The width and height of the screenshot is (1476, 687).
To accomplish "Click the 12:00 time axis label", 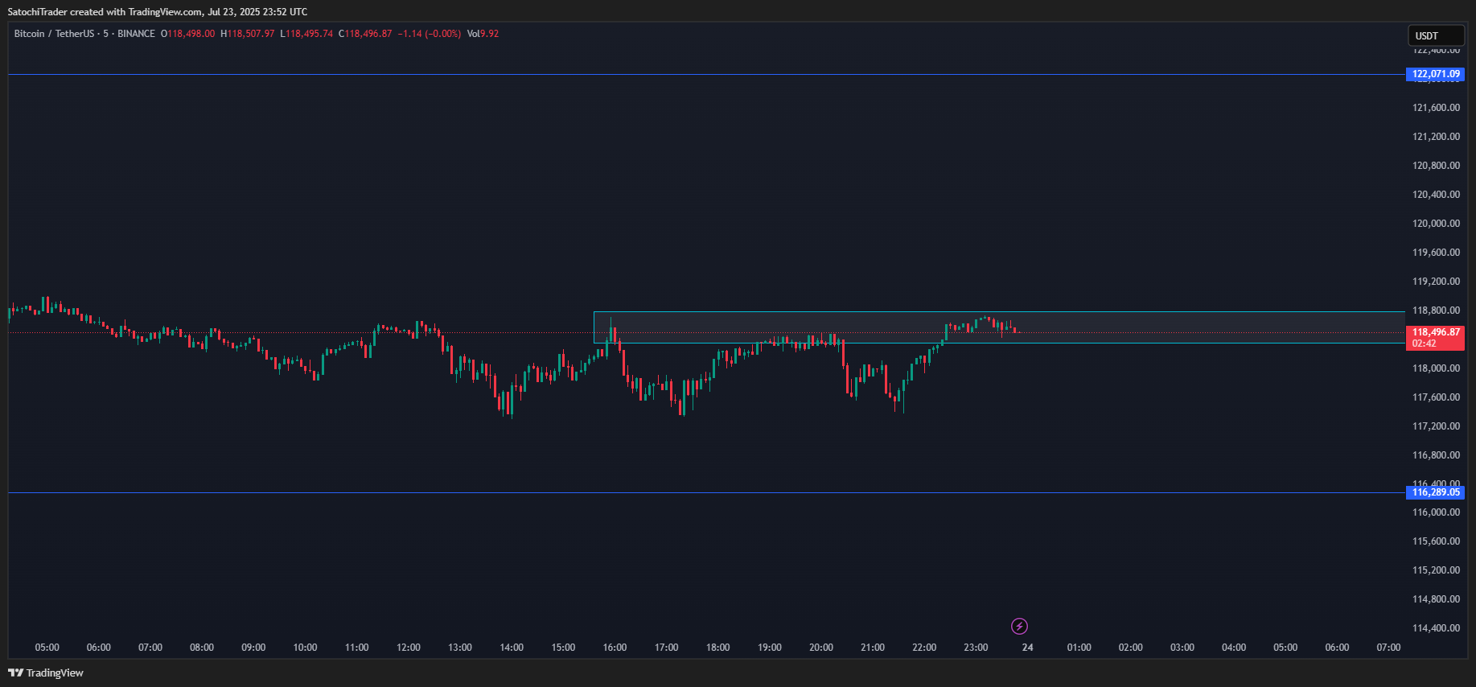I will pos(409,648).
